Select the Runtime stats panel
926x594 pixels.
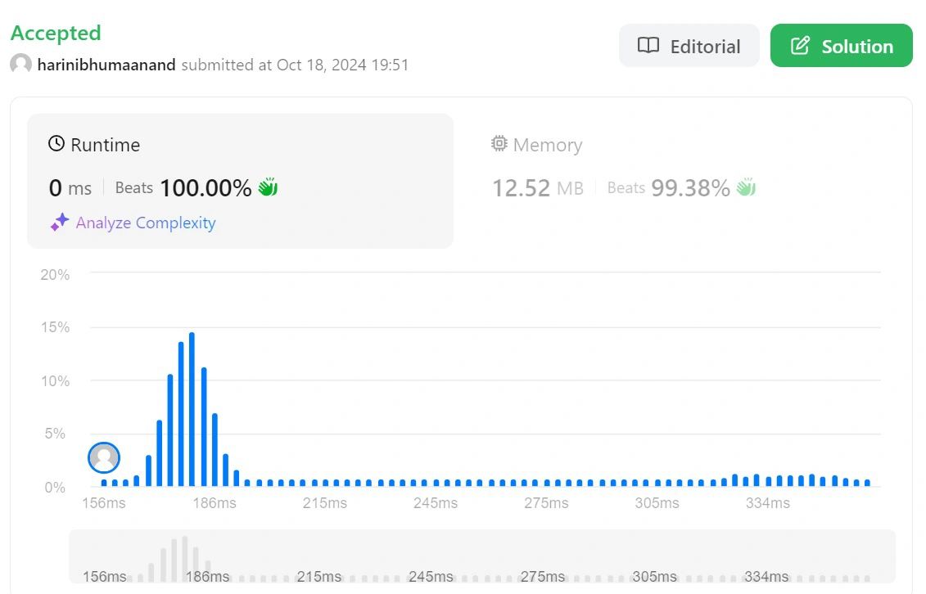241,181
